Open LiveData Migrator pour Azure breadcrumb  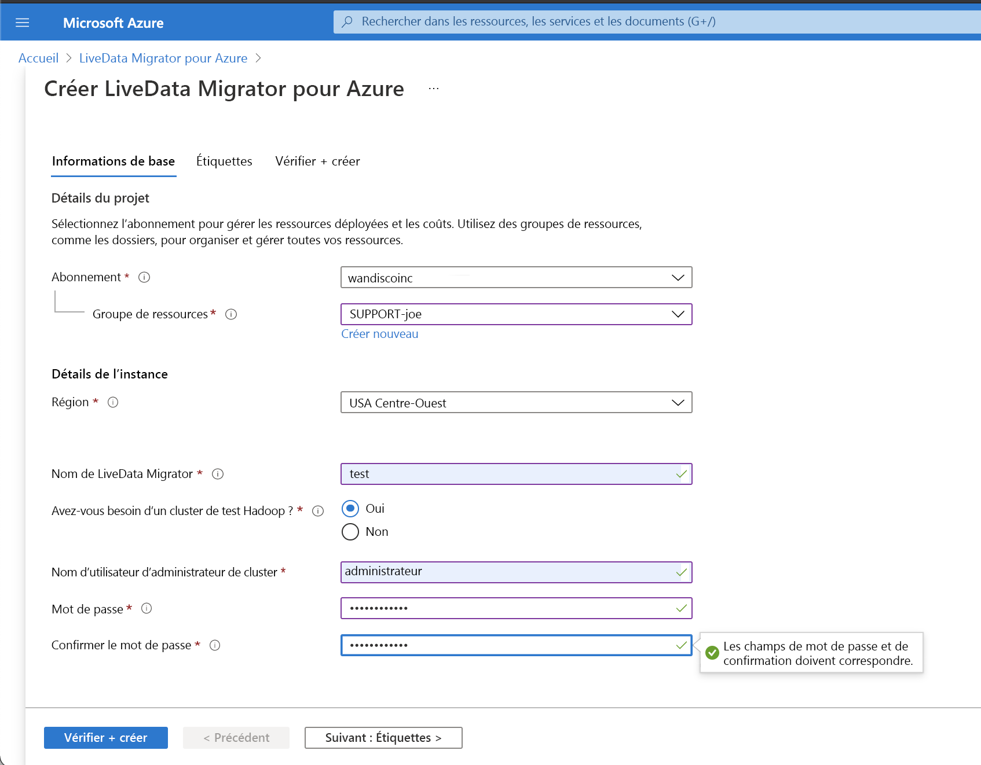coord(163,58)
